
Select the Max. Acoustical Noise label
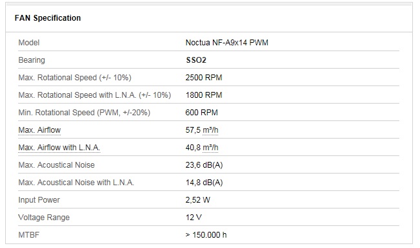point(56,165)
